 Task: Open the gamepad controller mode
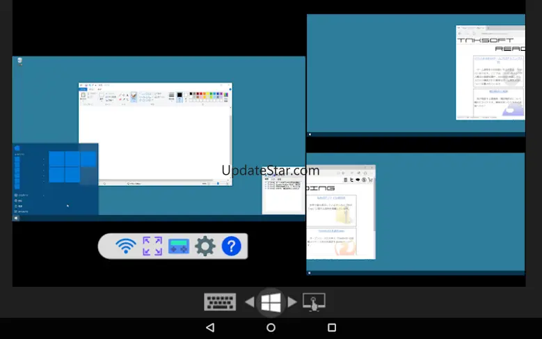pos(179,246)
